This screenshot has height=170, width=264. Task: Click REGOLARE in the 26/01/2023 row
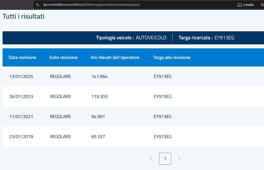(x=60, y=97)
